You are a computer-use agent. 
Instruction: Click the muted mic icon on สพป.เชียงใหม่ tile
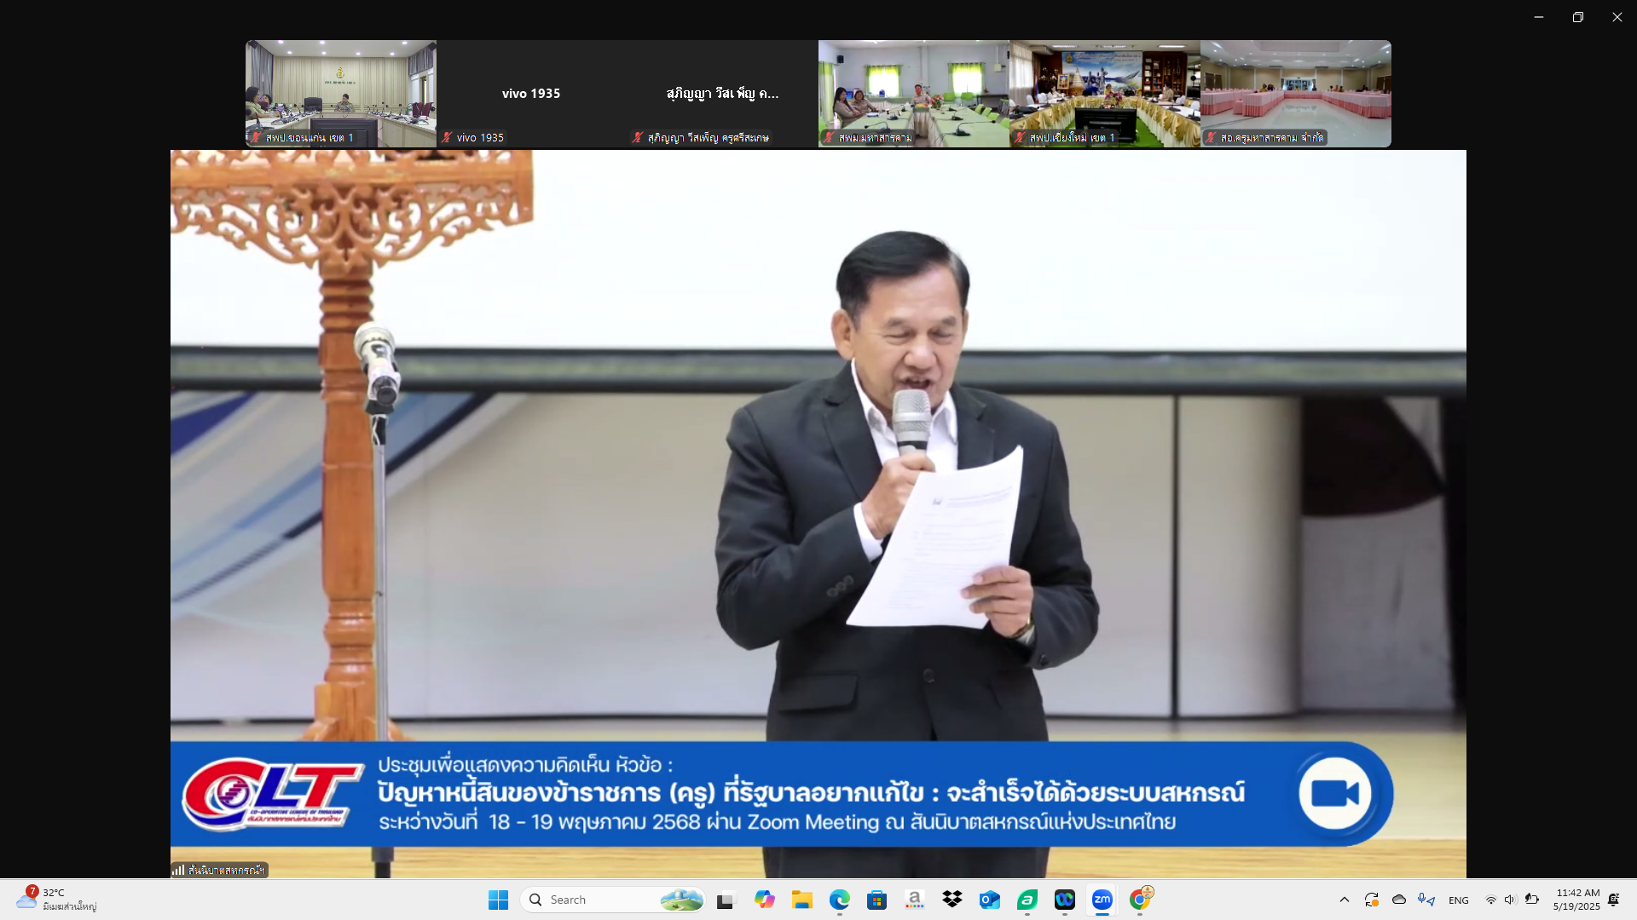point(1019,137)
